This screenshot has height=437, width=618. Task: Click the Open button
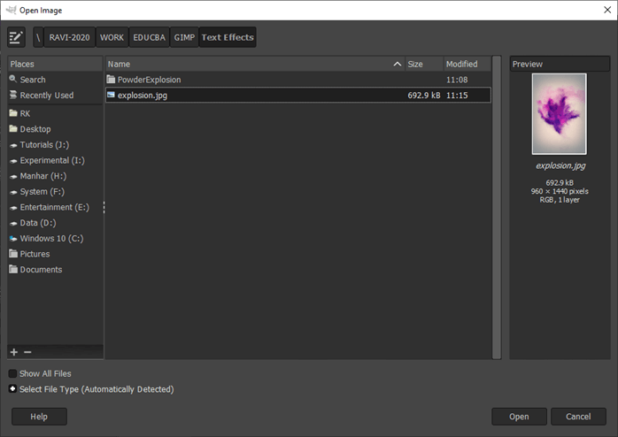pyautogui.click(x=519, y=417)
